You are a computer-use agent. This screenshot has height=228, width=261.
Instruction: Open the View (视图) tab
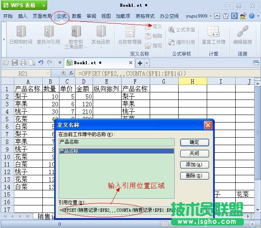(106, 16)
